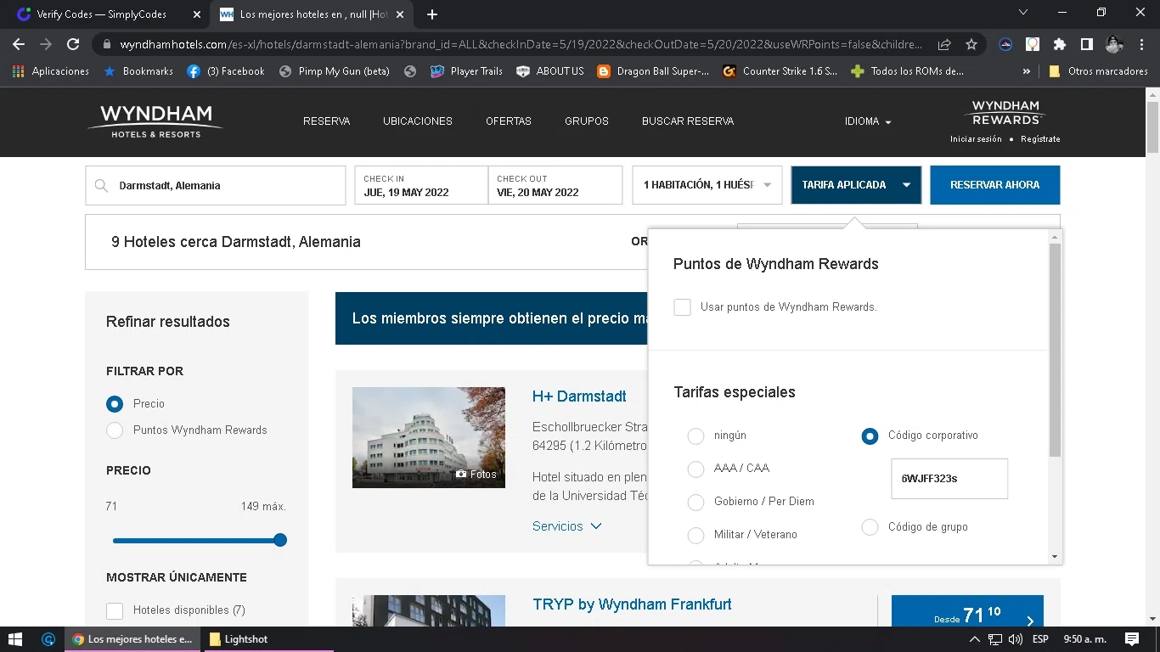Open the GRUPOS menu item
The width and height of the screenshot is (1160, 652).
click(587, 121)
